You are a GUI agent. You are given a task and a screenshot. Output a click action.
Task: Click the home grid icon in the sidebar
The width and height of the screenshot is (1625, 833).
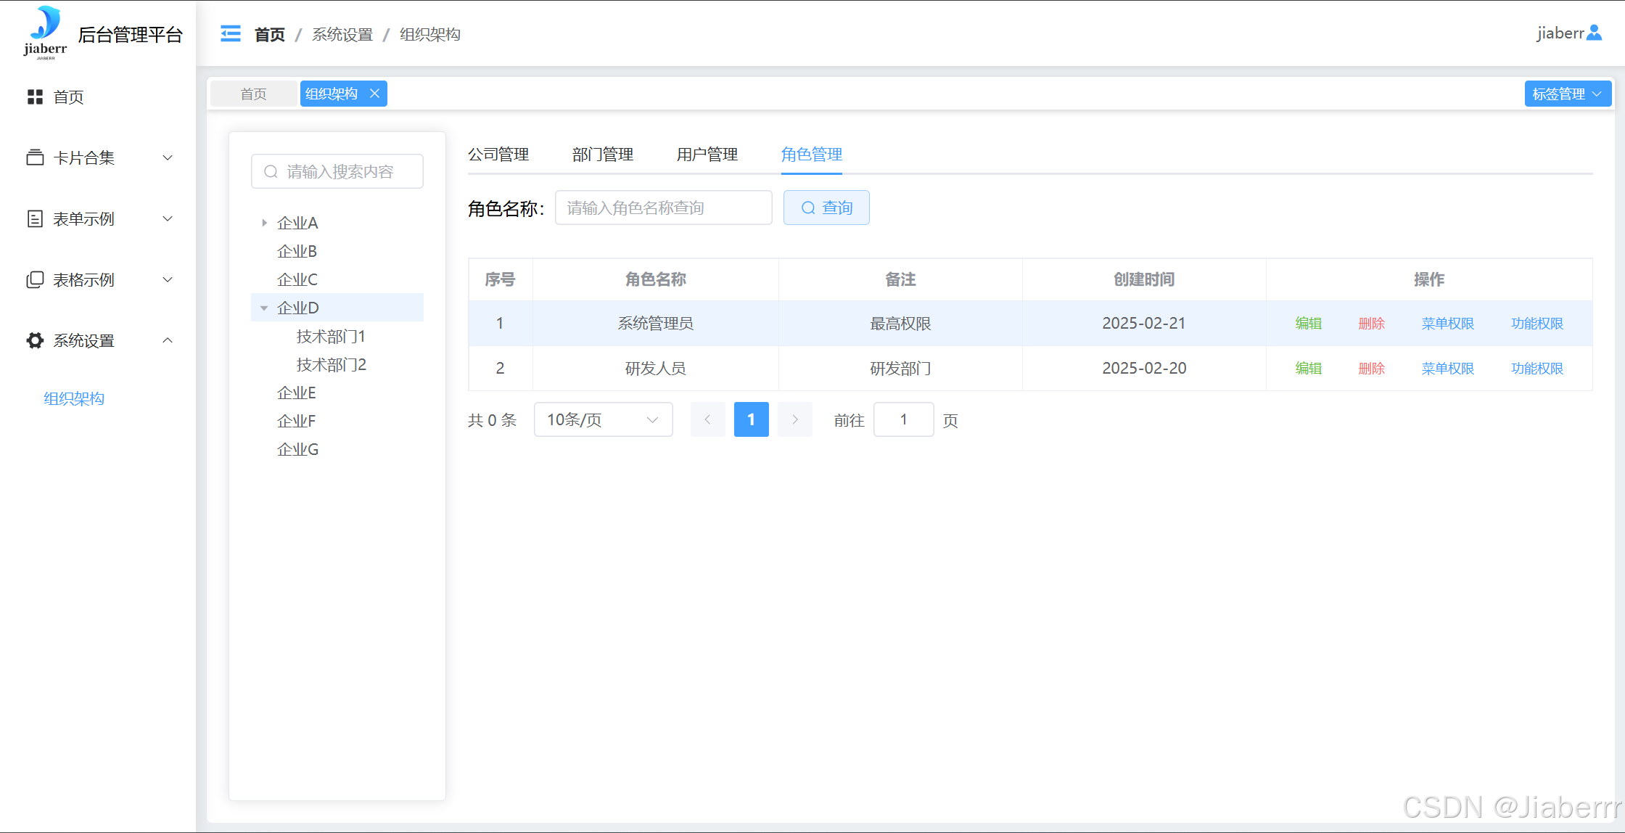(35, 97)
